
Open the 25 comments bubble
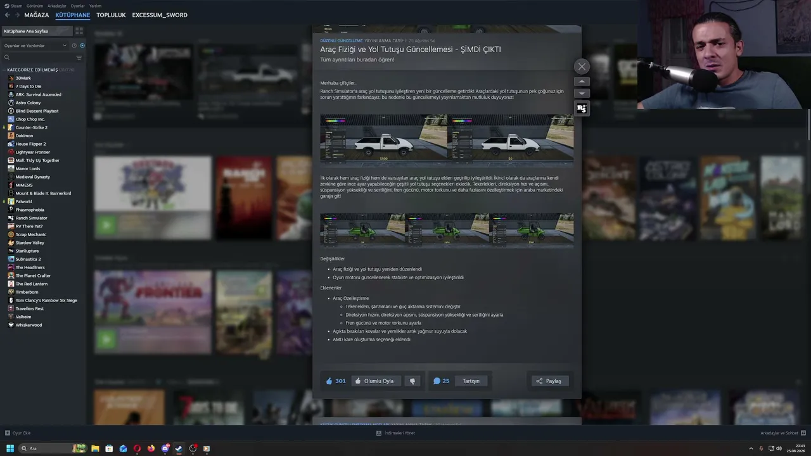[441, 381]
